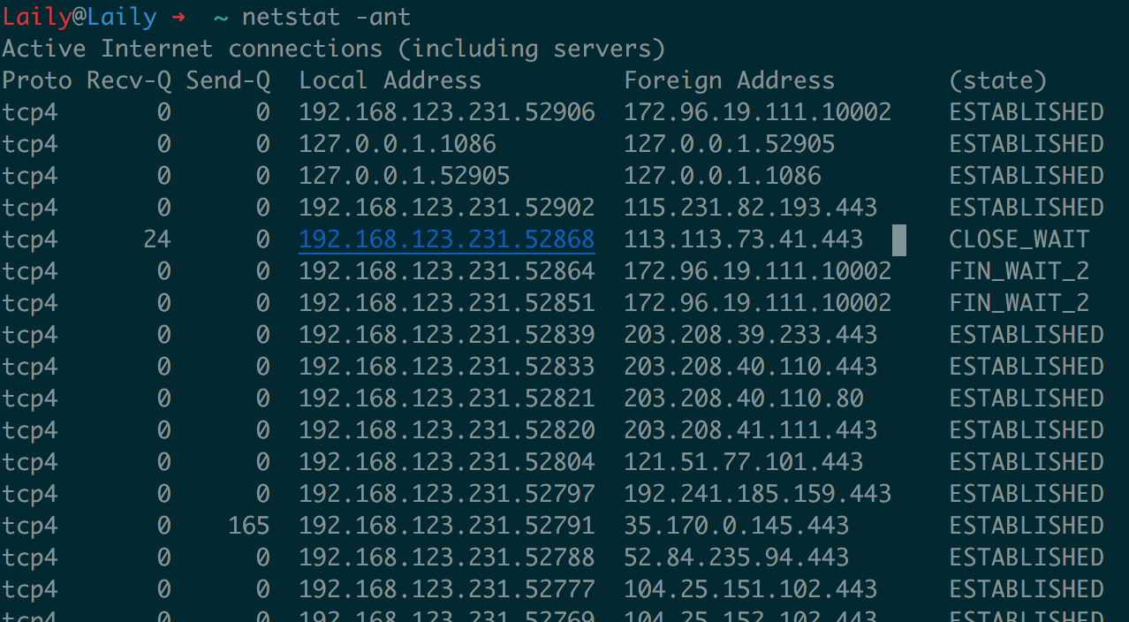This screenshot has height=622, width=1129.
Task: Click the Send-Q value 165
Action: (x=248, y=526)
